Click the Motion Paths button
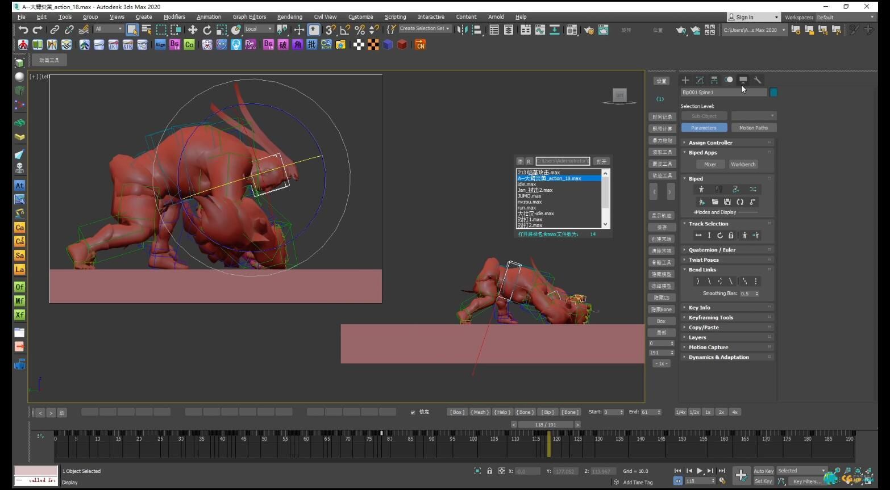 click(753, 128)
